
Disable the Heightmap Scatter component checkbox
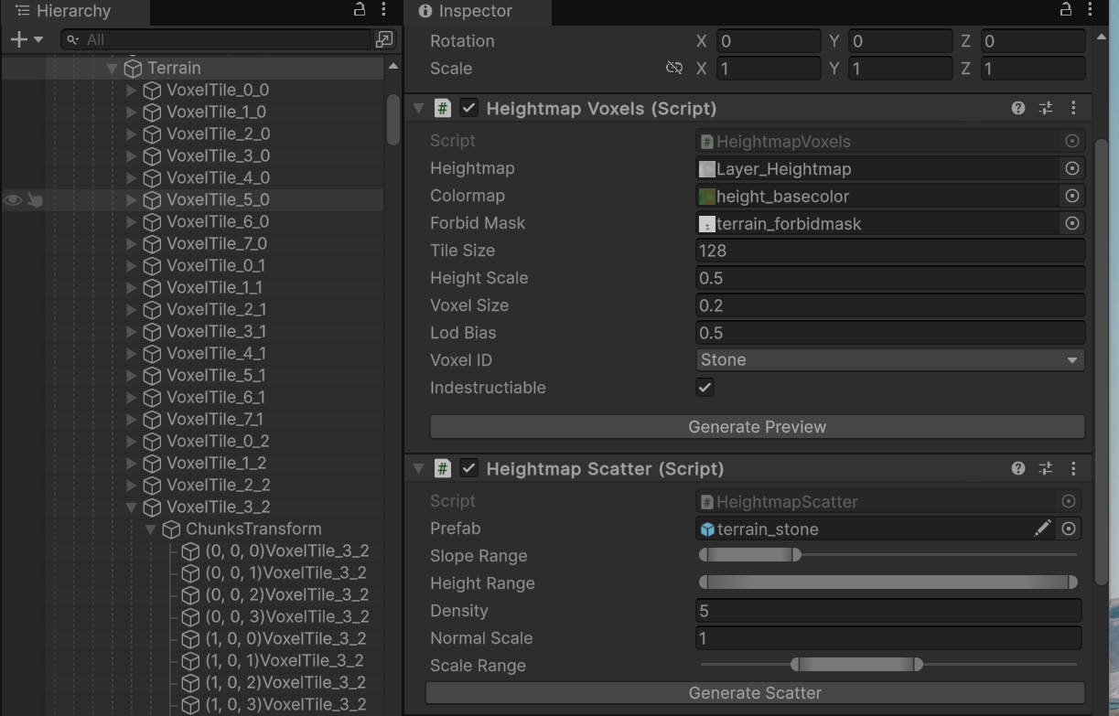[x=469, y=468]
